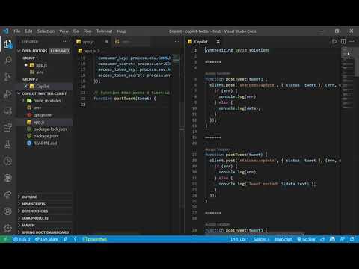Close Copilot entry in Open Editors
The width and height of the screenshot is (359, 269).
pos(25,87)
